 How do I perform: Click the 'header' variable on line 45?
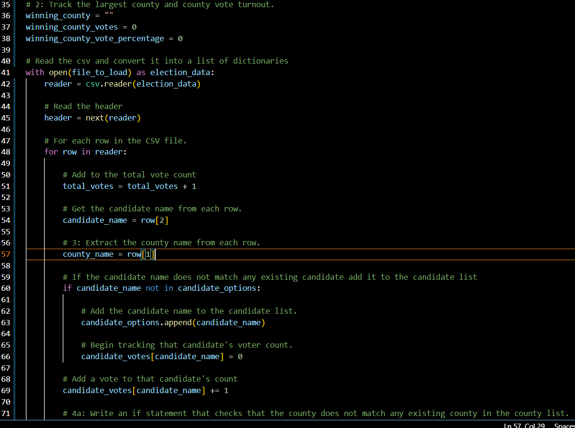click(x=57, y=118)
